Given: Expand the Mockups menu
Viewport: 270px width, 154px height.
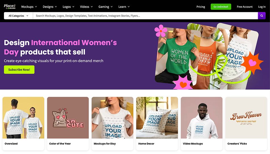Looking at the screenshot, I should pos(29,7).
